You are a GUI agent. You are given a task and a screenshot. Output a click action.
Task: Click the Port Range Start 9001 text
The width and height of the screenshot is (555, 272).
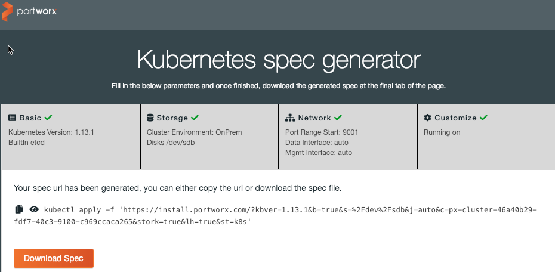tap(322, 132)
